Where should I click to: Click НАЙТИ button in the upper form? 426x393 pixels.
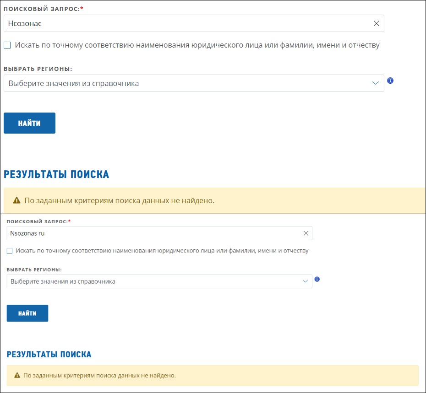pyautogui.click(x=30, y=123)
